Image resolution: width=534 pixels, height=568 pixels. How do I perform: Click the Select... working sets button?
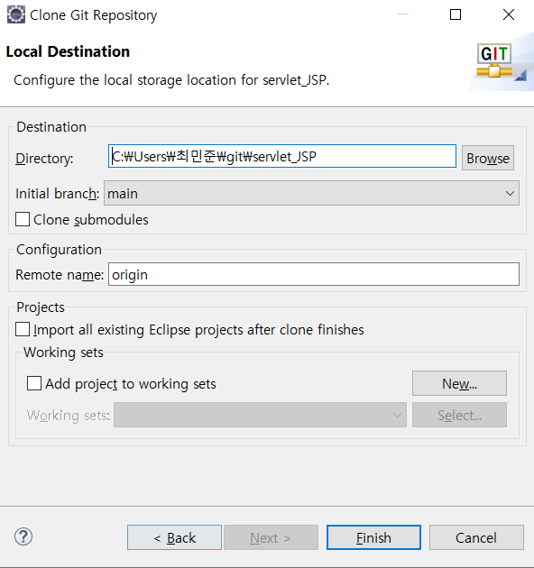[459, 415]
